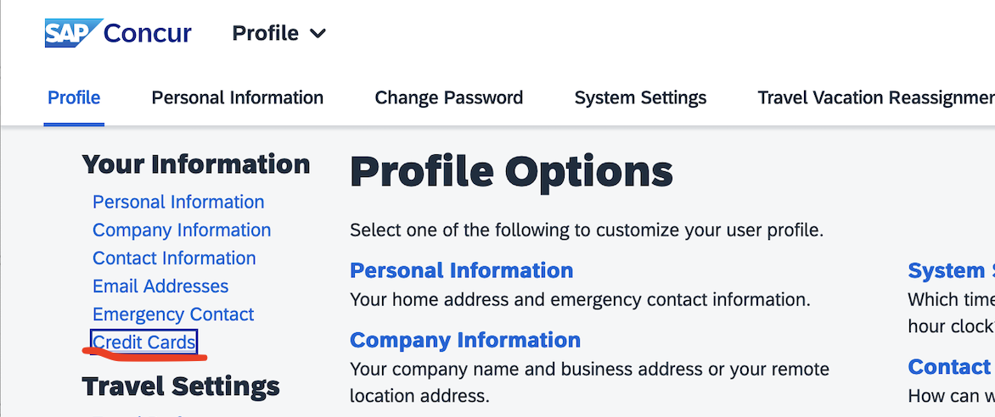Open Travel Vacation Reassignment tab
This screenshot has width=995, height=417.
point(875,97)
